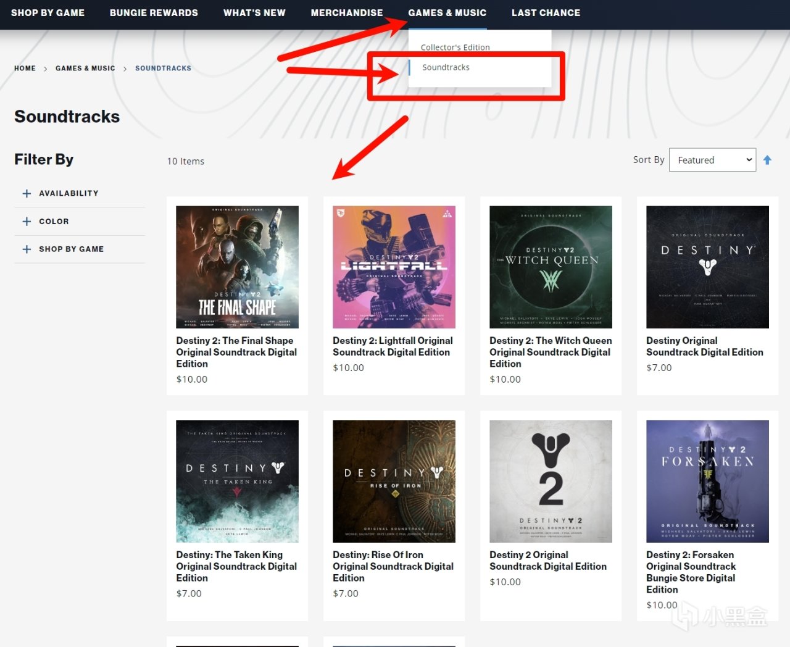
Task: Click Destiny 2: The Final Shape title link
Action: click(x=236, y=352)
